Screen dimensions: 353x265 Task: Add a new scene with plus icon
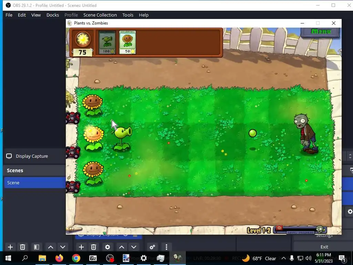pyautogui.click(x=10, y=247)
